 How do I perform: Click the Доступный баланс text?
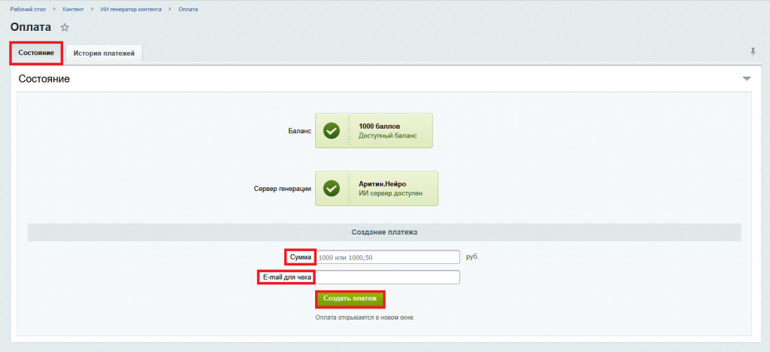coord(387,135)
